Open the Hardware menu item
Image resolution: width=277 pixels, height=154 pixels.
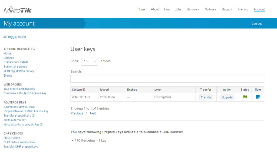(x=193, y=9)
